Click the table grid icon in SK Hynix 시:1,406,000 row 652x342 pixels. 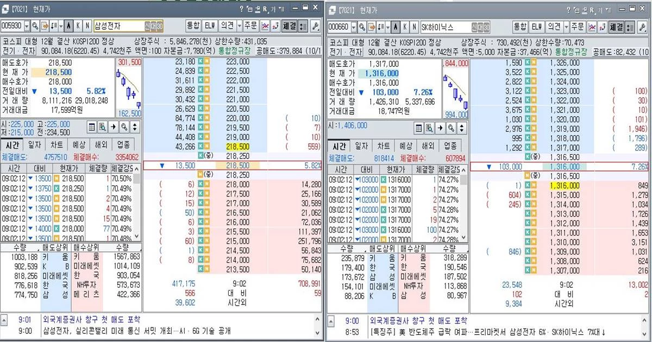(419, 128)
